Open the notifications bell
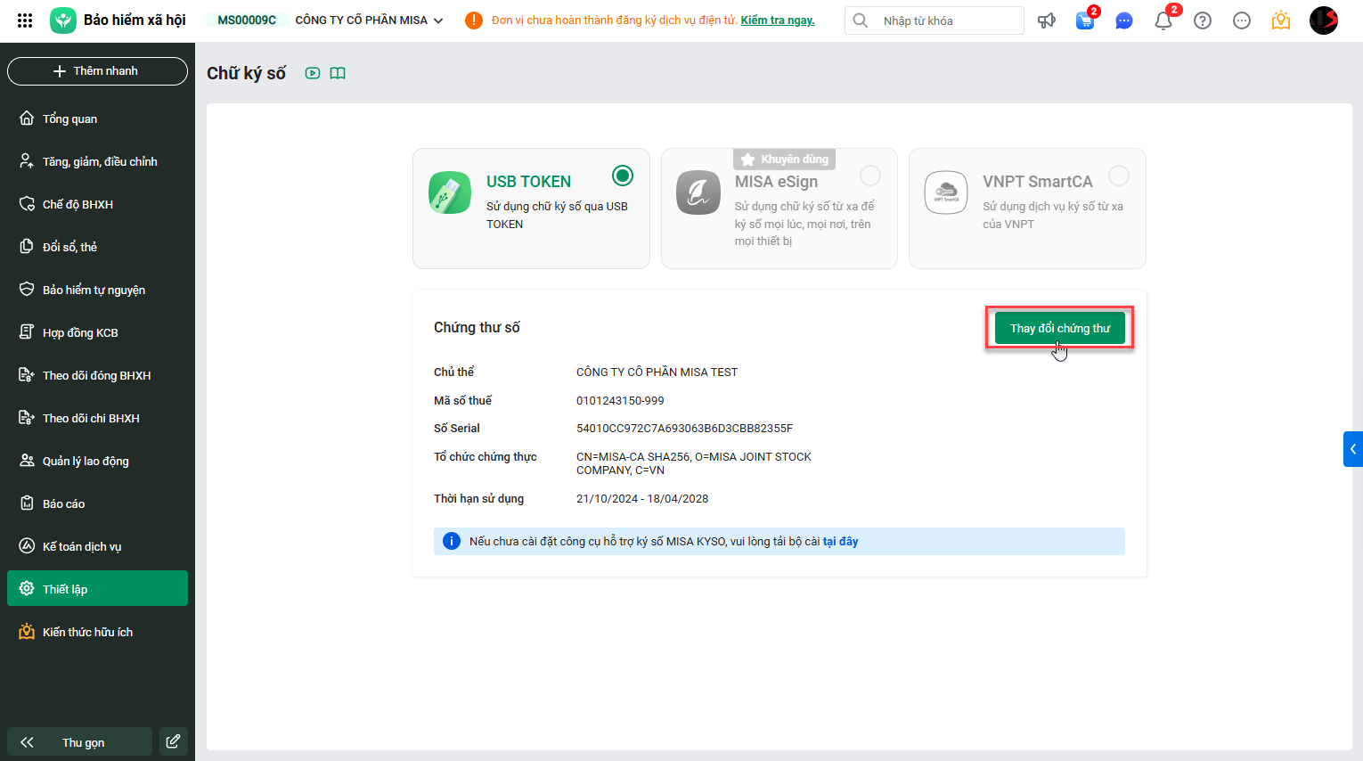The height and width of the screenshot is (761, 1363). (x=1163, y=20)
